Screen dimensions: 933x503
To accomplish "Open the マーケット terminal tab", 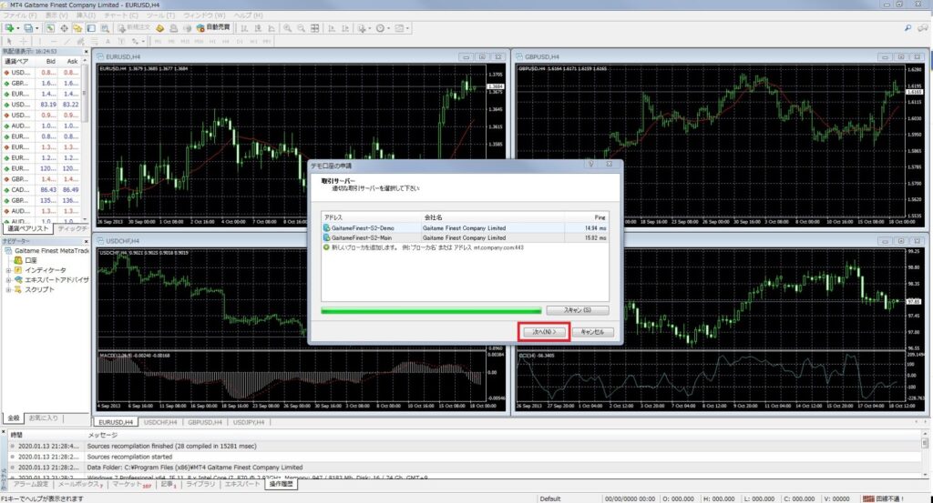I will 131,485.
